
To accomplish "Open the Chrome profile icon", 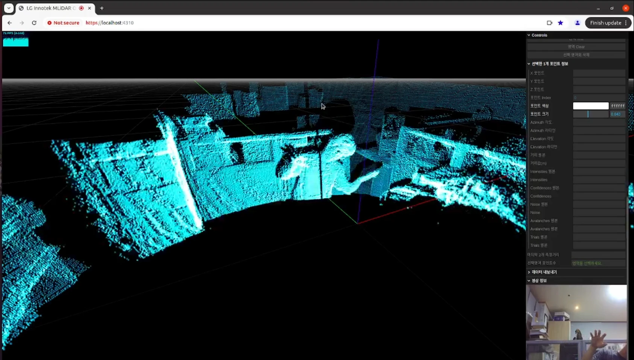I will (578, 23).
